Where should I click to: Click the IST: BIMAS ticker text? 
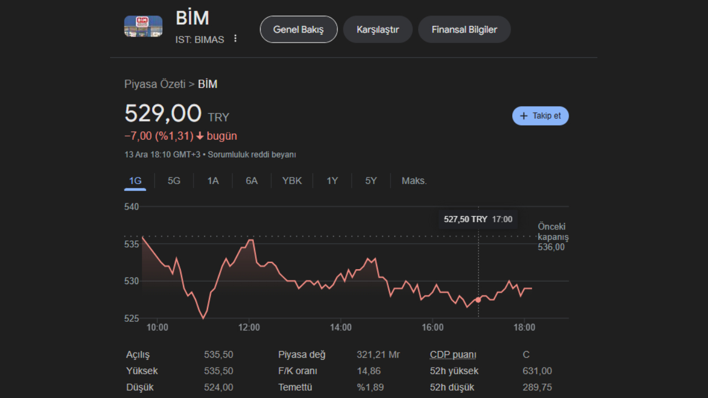pos(200,40)
